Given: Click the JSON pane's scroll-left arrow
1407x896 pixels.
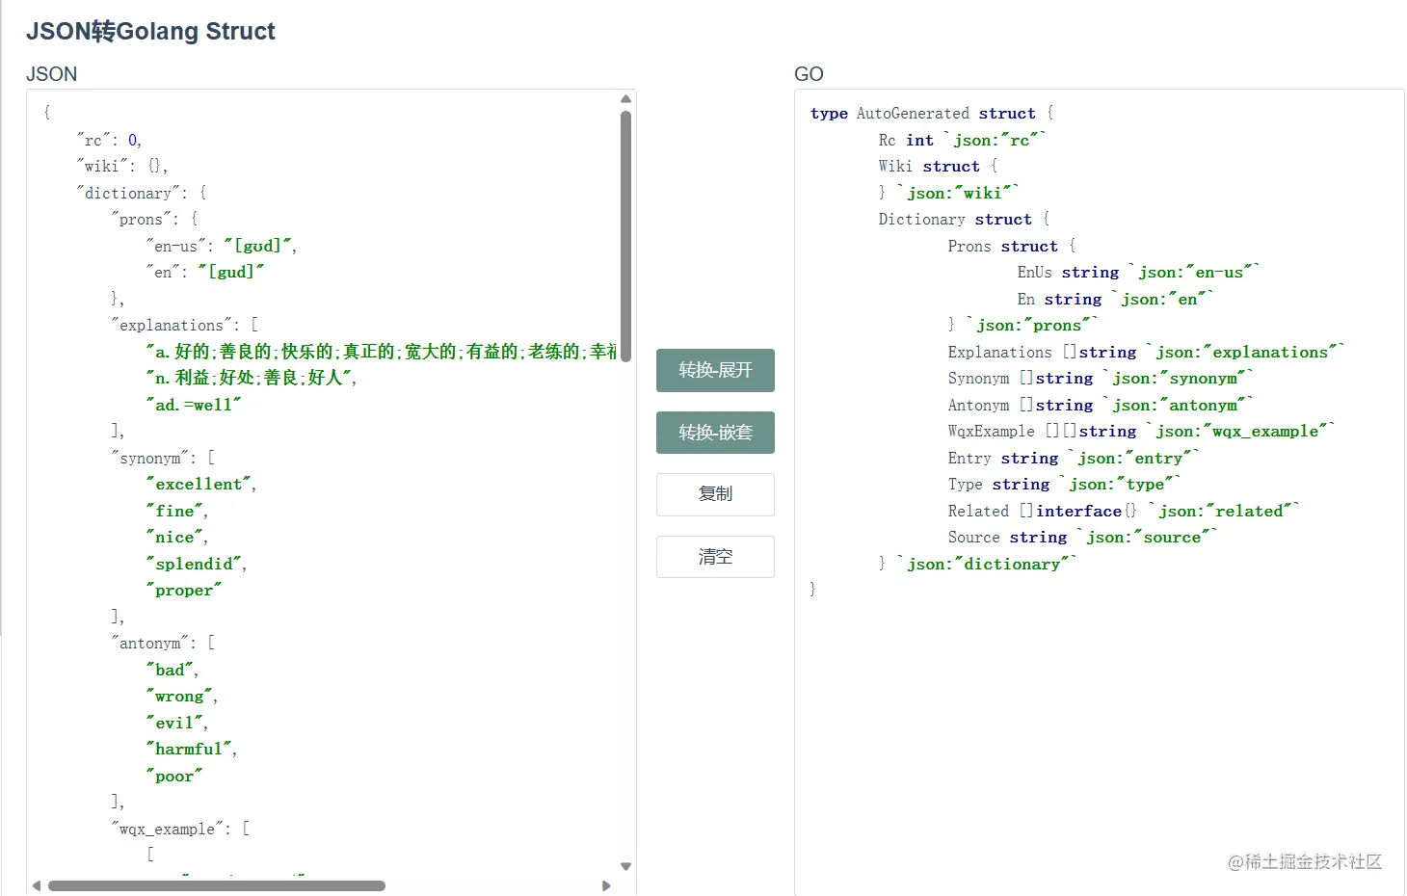Looking at the screenshot, I should point(37,885).
